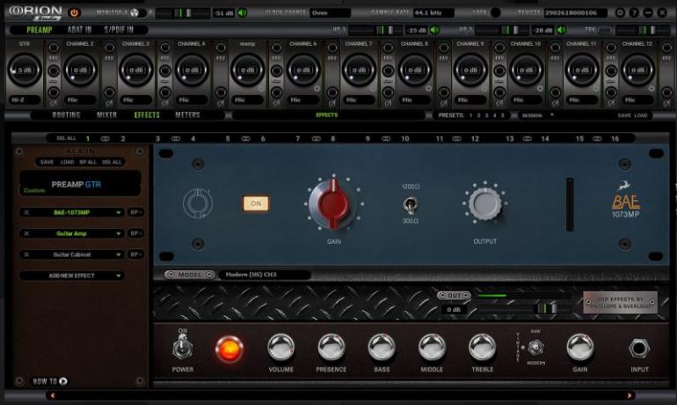677x405 pixels.
Task: Open the ROUTING tab
Action: pyautogui.click(x=66, y=115)
